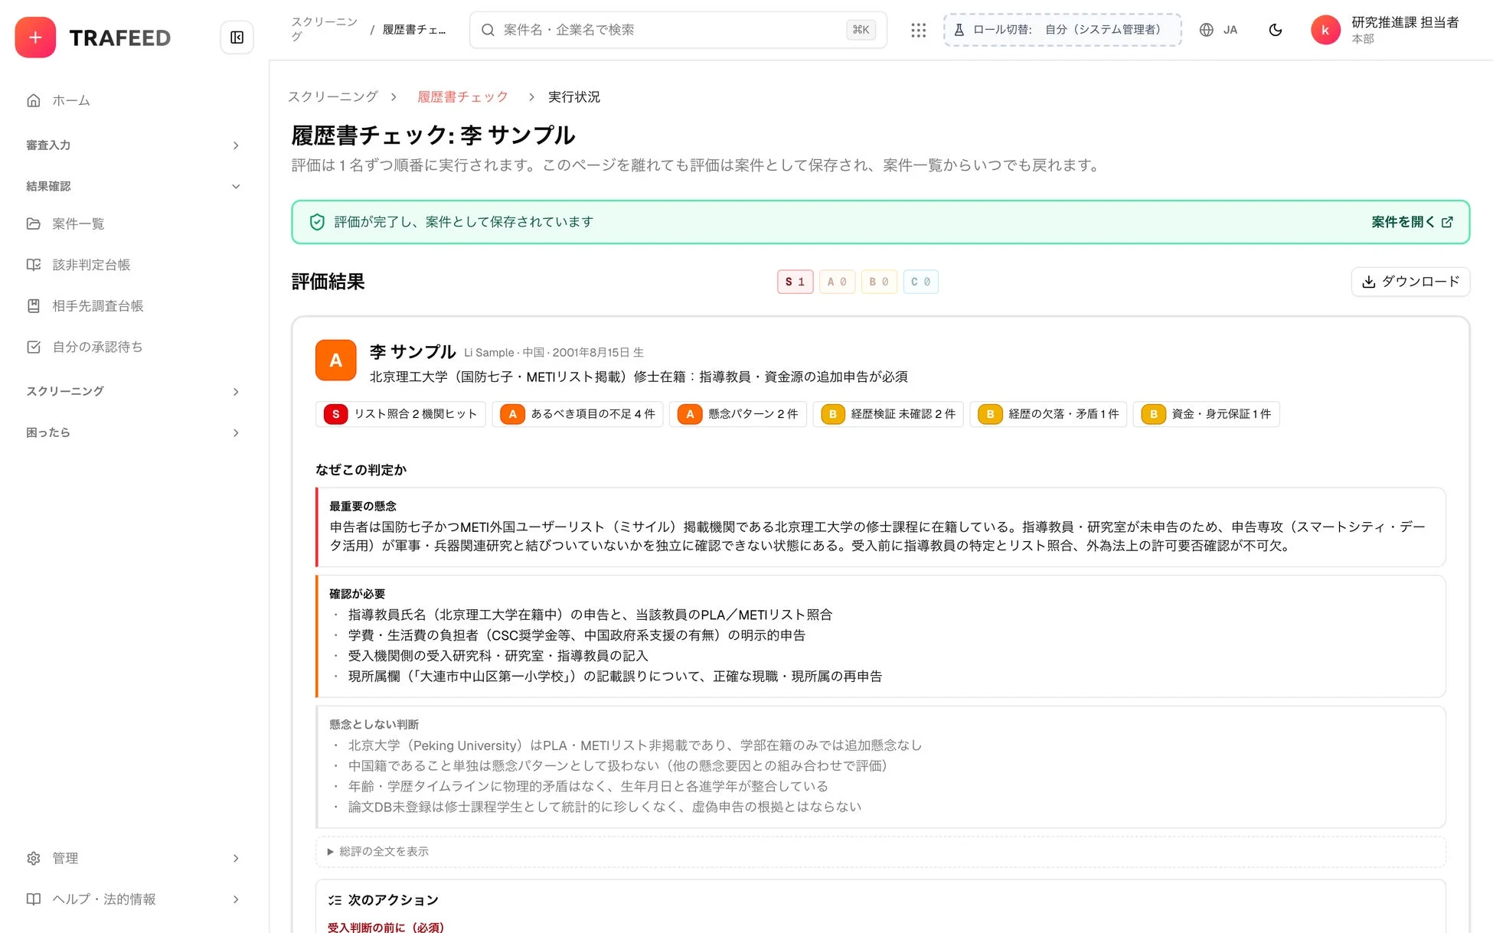Filter by the S 1 grade chip
Screen dimensions: 1493x933
click(795, 282)
